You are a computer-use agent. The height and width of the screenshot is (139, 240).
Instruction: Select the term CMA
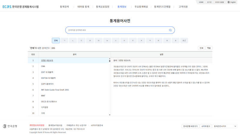[43, 67]
